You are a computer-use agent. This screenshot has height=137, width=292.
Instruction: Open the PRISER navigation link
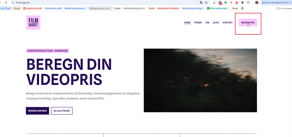pyautogui.click(x=198, y=22)
